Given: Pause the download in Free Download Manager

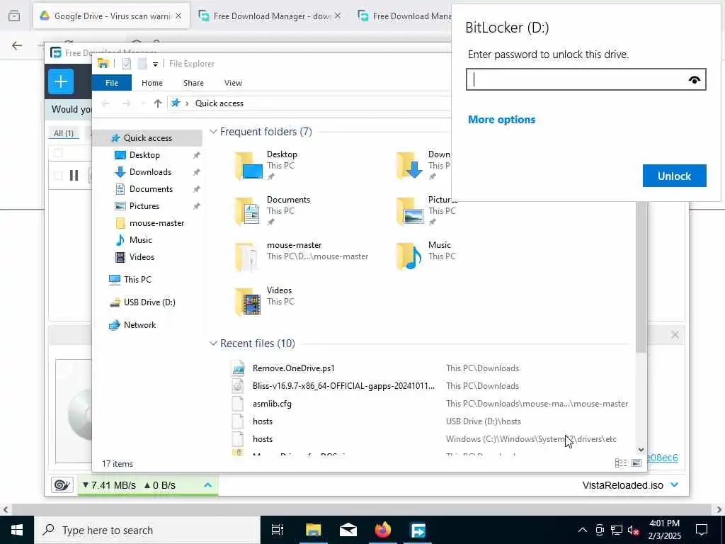Looking at the screenshot, I should click(x=74, y=176).
